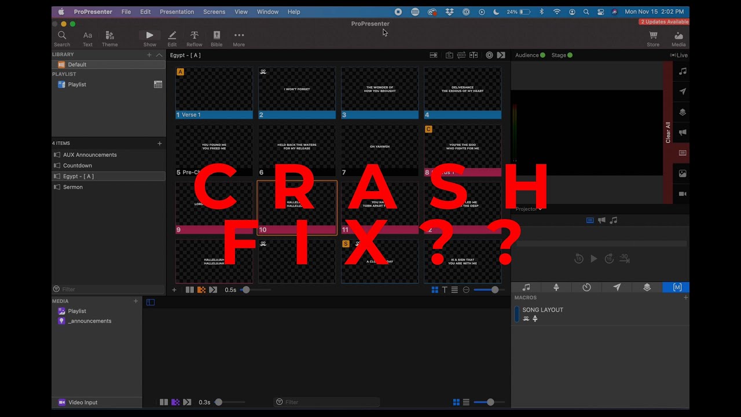Clear the messages layer in the preview panel
741x417 pixels.
point(683,92)
